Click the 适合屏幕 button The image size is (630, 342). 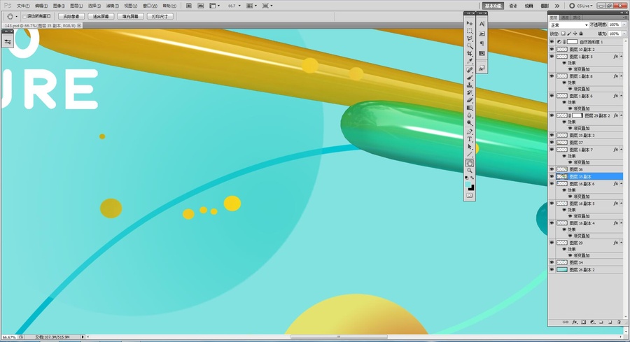101,17
